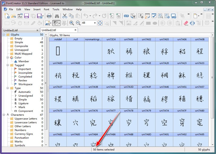Click the Cut scissors icon
This screenshot has height=154, width=216.
coord(65,16)
